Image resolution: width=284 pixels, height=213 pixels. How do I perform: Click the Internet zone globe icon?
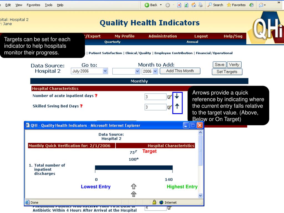point(161,202)
